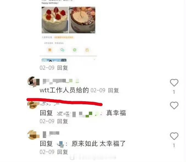Open the banner thumbnail below share icons
This screenshot has height=162, width=186.
[x=54, y=60]
